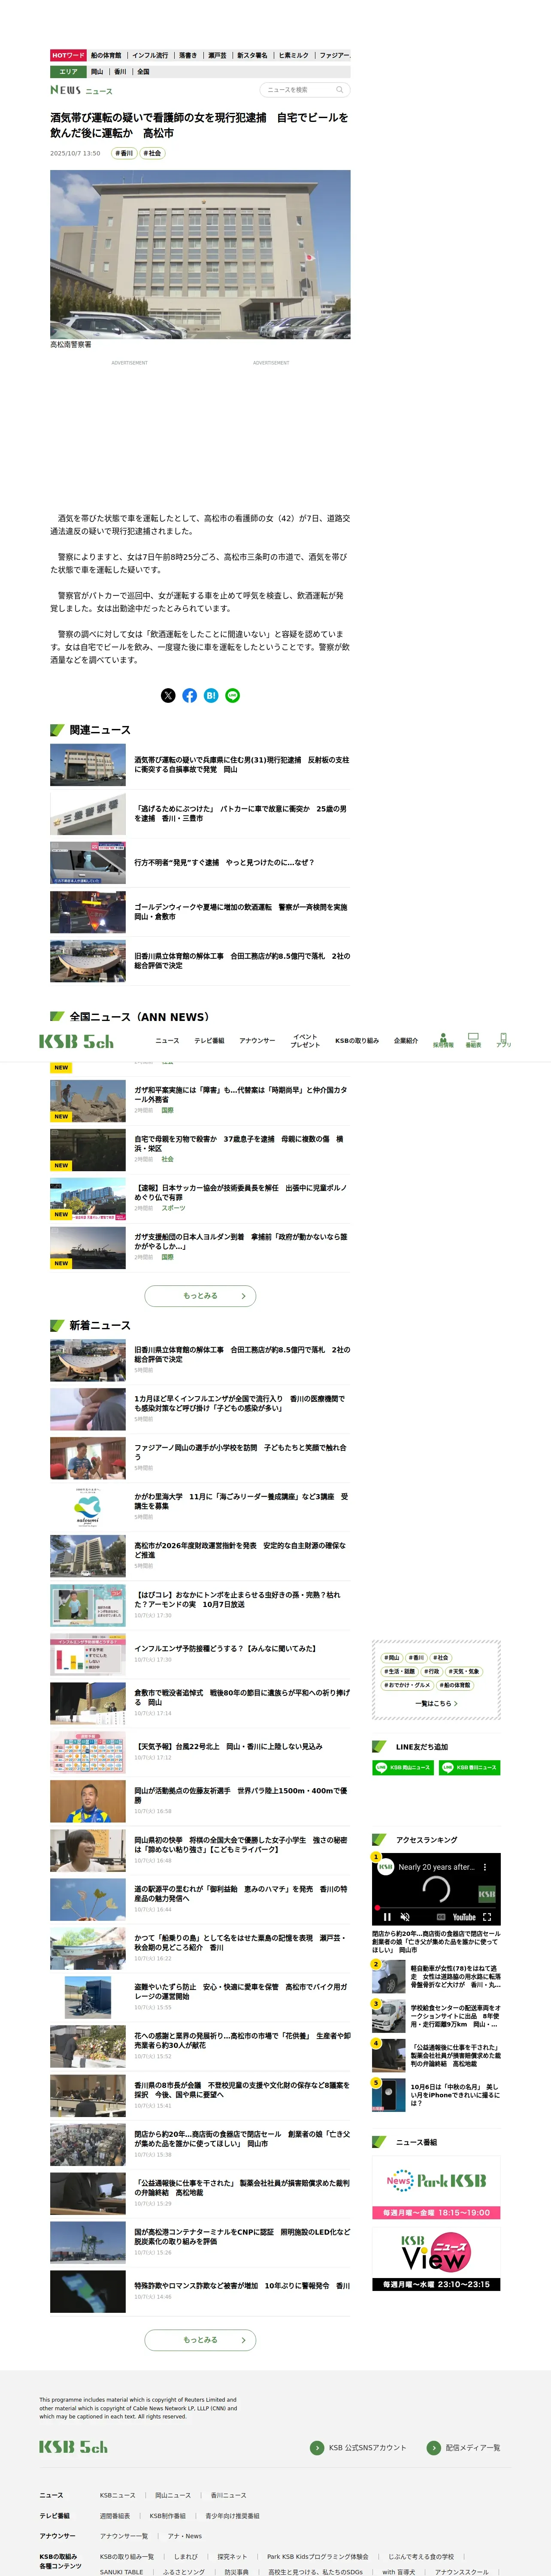The width and height of the screenshot is (551, 2576).
Task: Add LINE friend KSB岡山ニュース button
Action: click(x=403, y=1767)
